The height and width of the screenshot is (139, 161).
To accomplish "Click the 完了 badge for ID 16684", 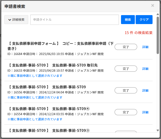I will point(126,47).
